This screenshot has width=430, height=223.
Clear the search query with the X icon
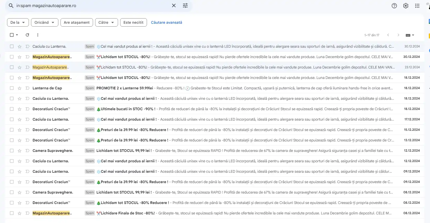(174, 5)
